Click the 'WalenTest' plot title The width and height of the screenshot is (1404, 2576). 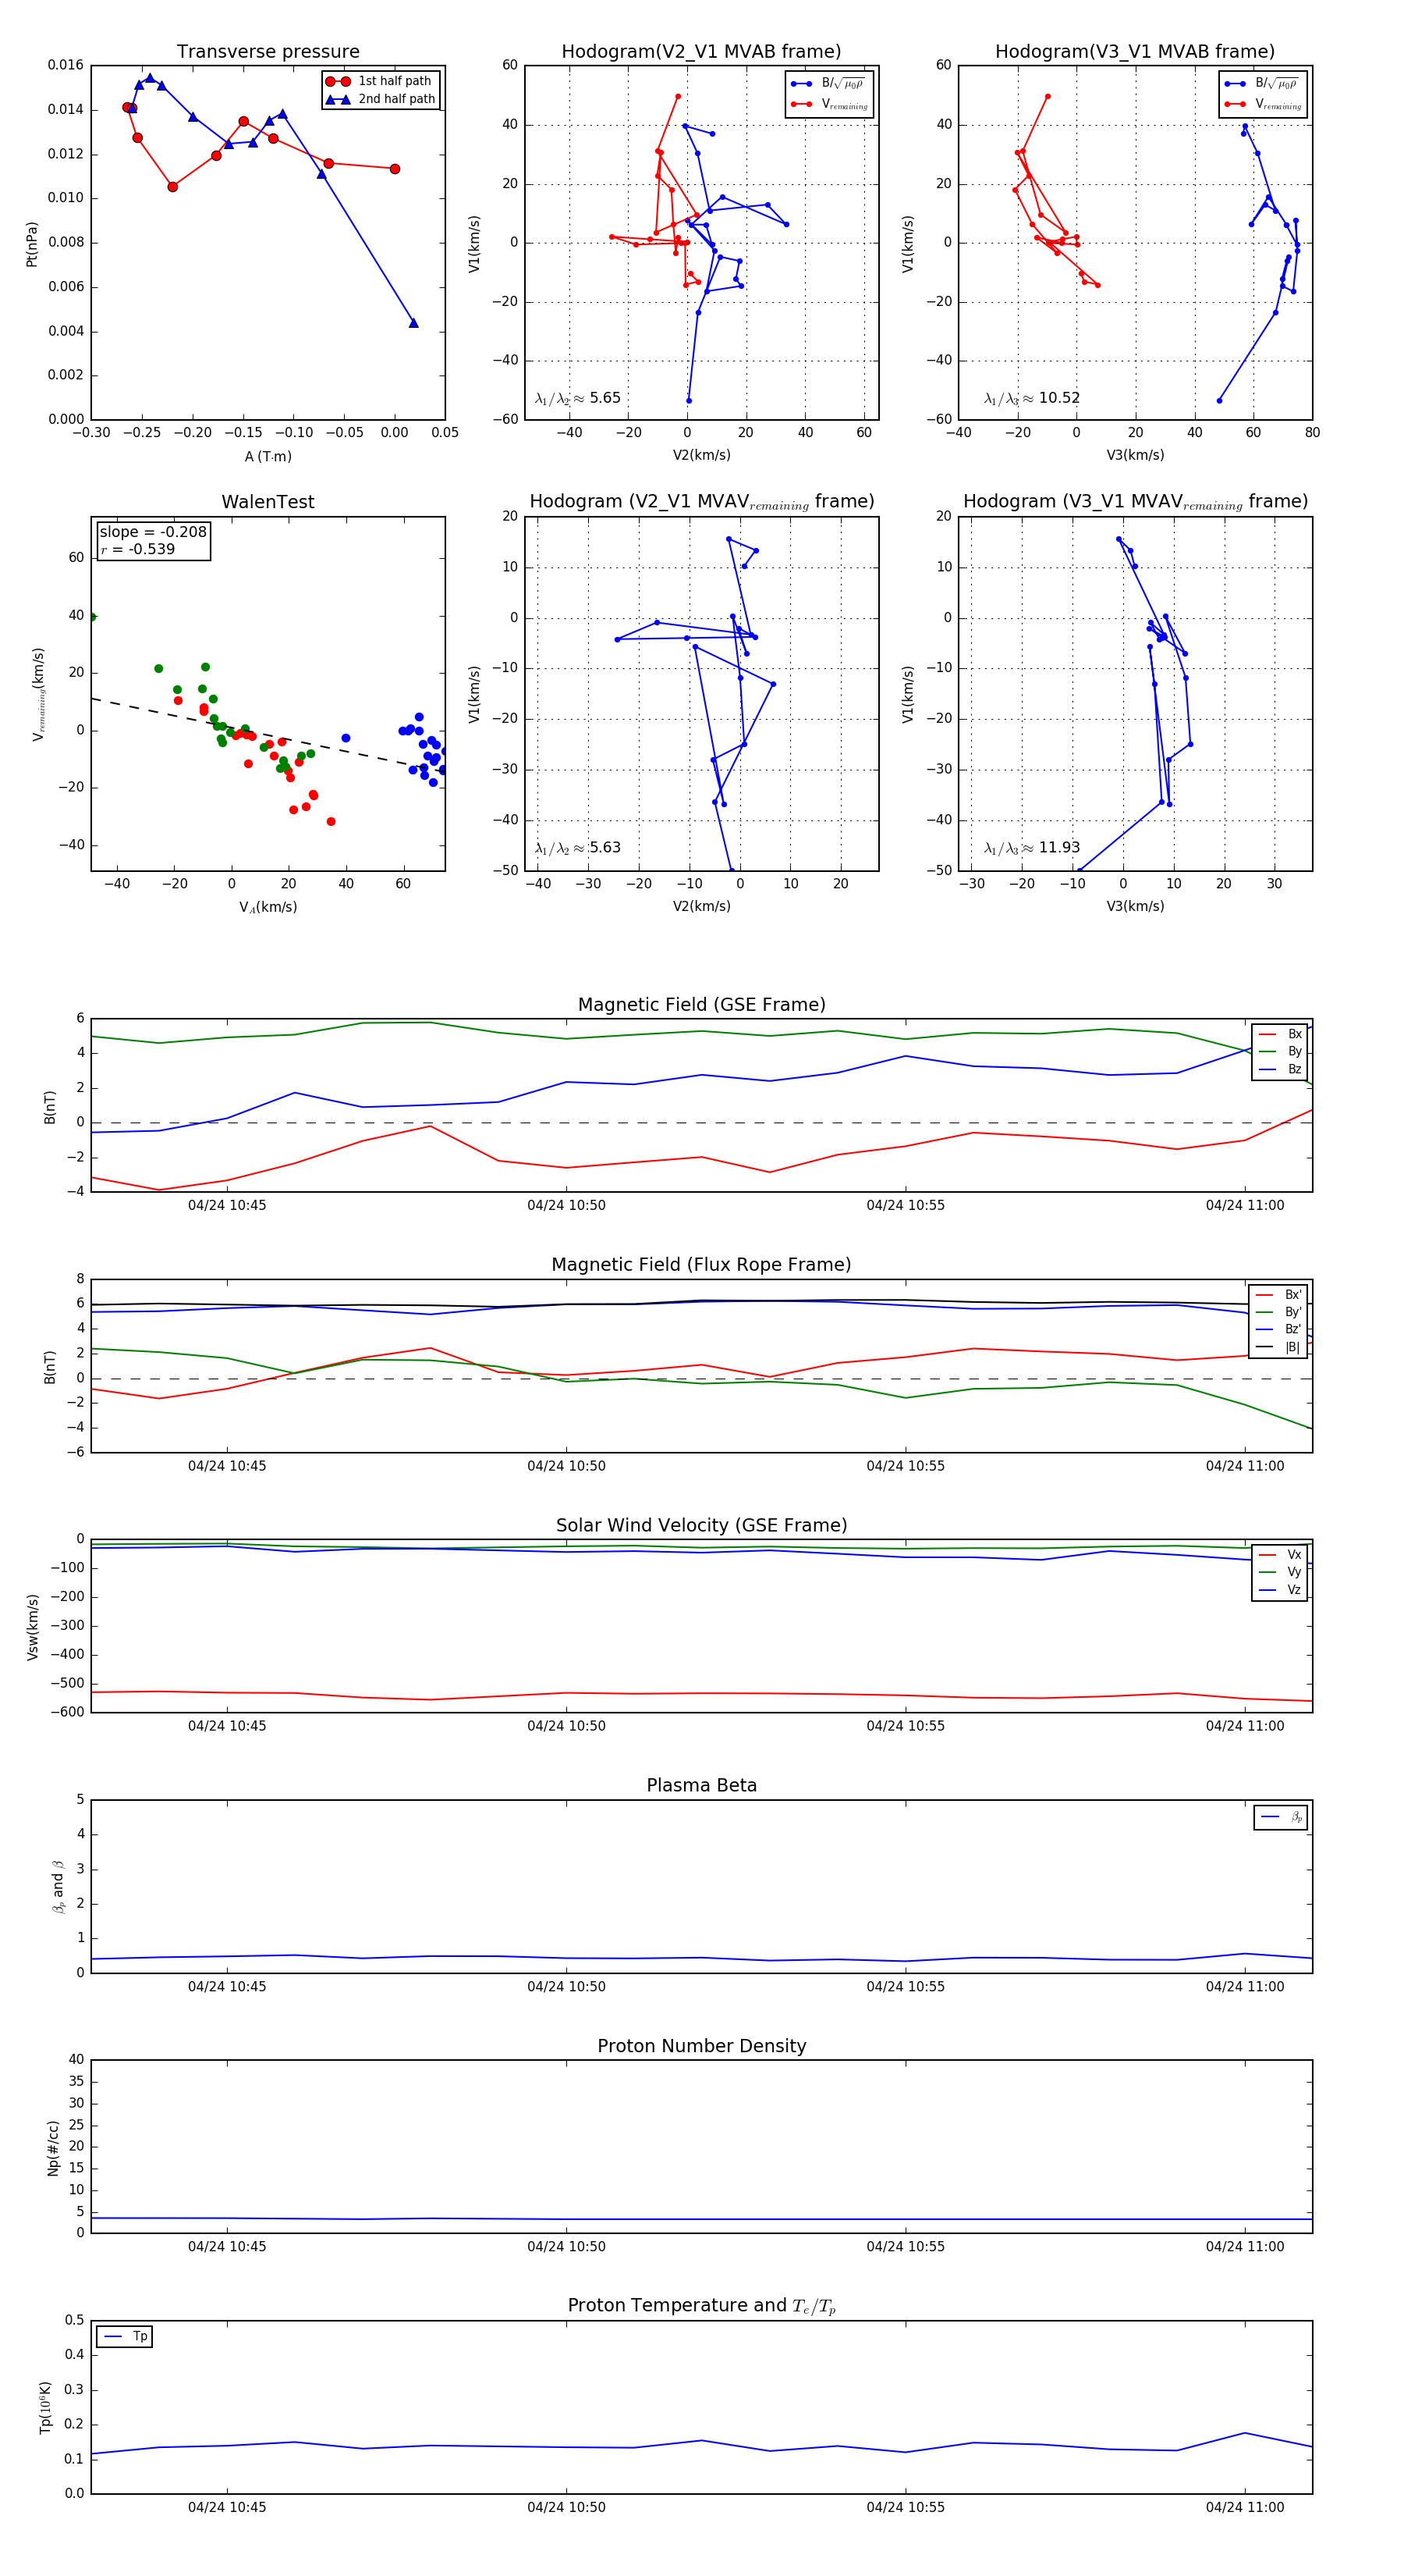268,502
